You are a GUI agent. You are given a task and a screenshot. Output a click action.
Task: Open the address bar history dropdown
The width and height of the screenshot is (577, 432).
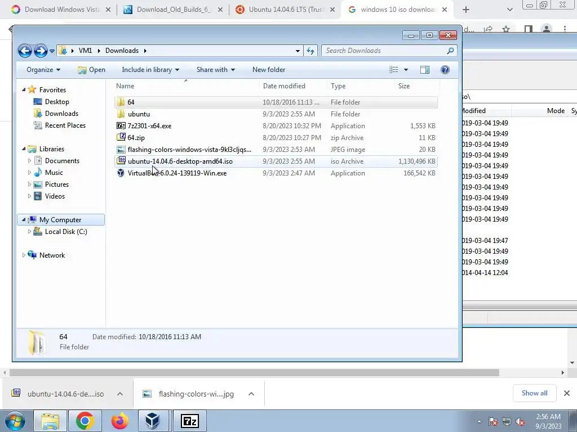(298, 51)
